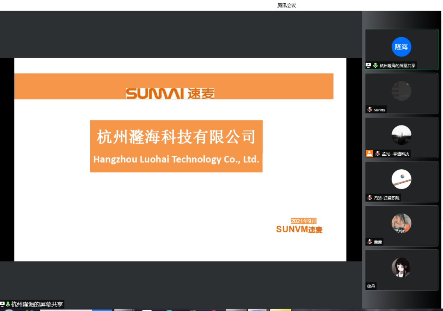
Task: Click the 杭州漋海科技有限公司 slide title
Action: pyautogui.click(x=176, y=137)
